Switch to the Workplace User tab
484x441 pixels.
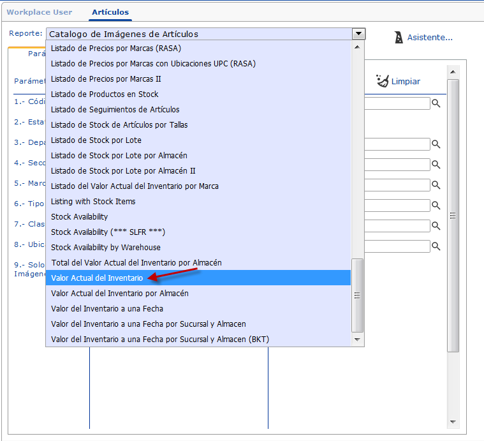(x=40, y=12)
